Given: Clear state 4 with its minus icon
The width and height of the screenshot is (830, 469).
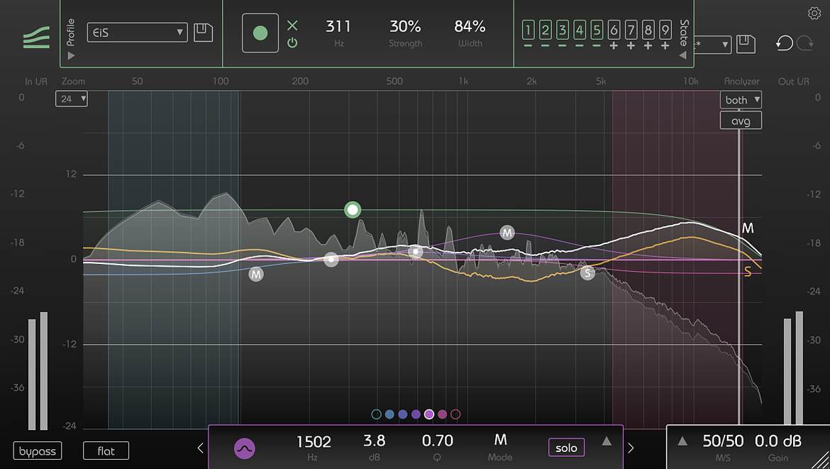Looking at the screenshot, I should (579, 46).
